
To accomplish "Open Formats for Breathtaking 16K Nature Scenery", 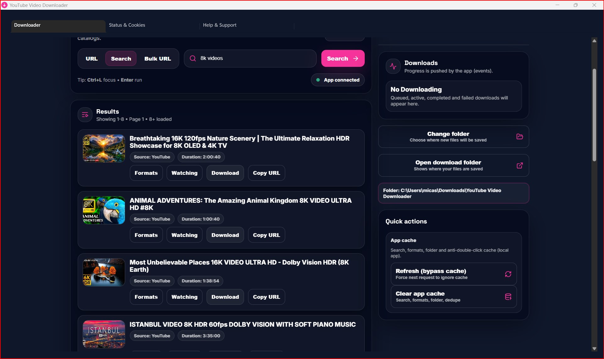I will pos(146,173).
